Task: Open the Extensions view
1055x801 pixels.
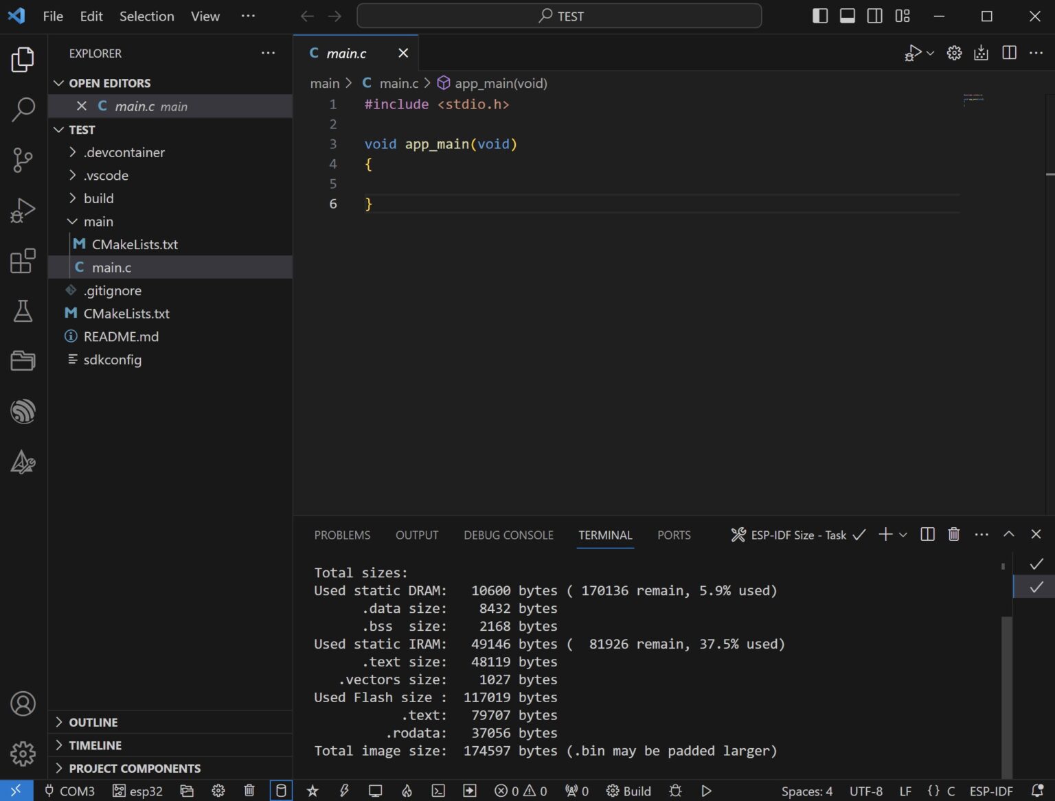Action: (x=23, y=262)
